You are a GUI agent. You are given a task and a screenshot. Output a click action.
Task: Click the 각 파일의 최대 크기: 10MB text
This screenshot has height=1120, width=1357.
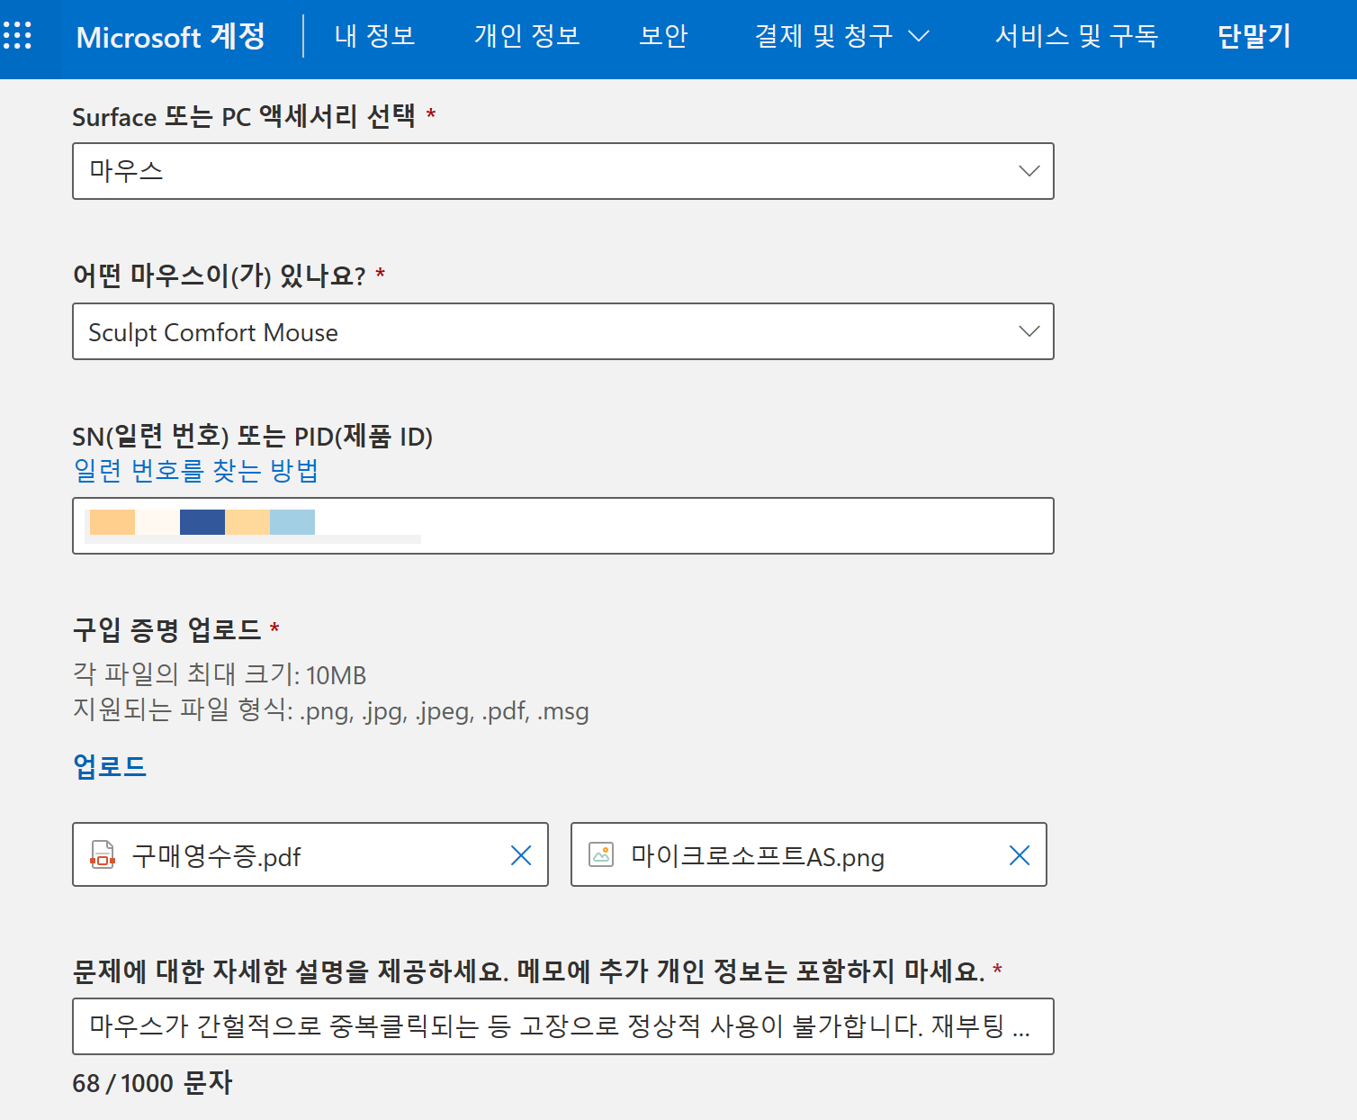(220, 674)
